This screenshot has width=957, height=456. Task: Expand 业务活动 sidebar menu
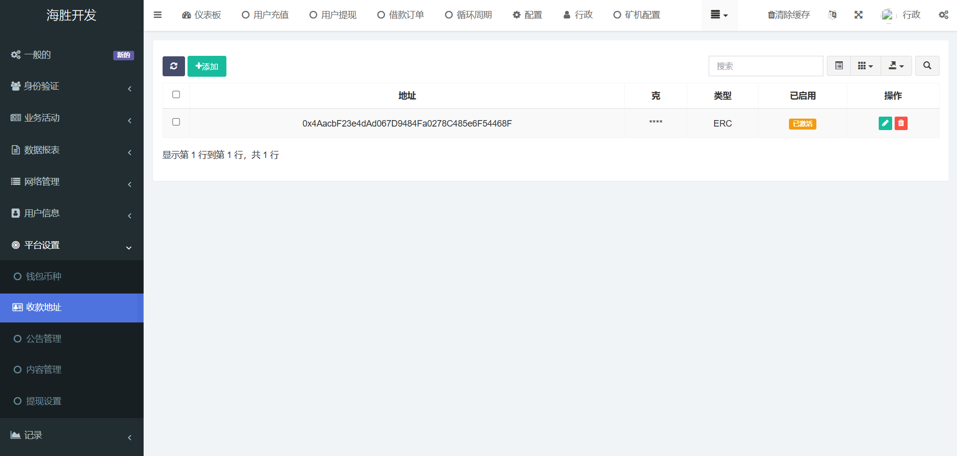pos(72,118)
